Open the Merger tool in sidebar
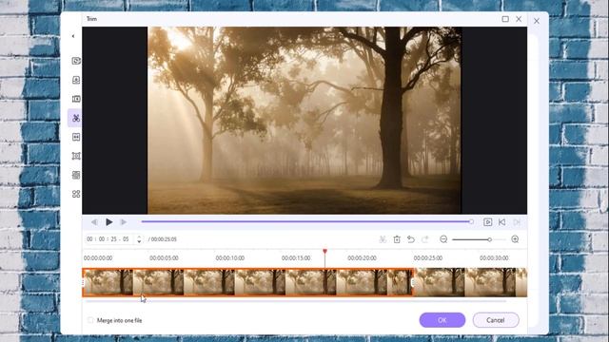This screenshot has width=609, height=342. (x=76, y=137)
